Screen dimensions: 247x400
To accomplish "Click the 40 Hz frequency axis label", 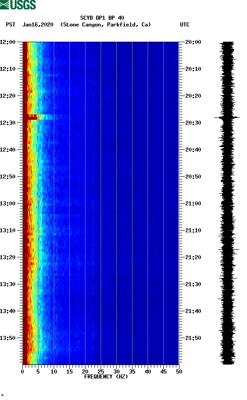I will pos(148,371).
